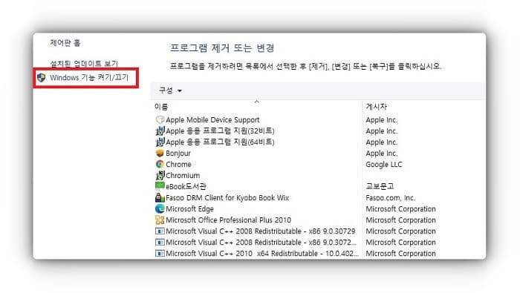Open 설치된 업데이트 보기 link
520x293 pixels.
coord(84,63)
